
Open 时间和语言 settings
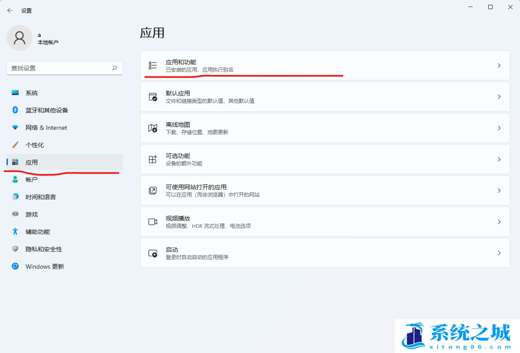tap(65, 197)
